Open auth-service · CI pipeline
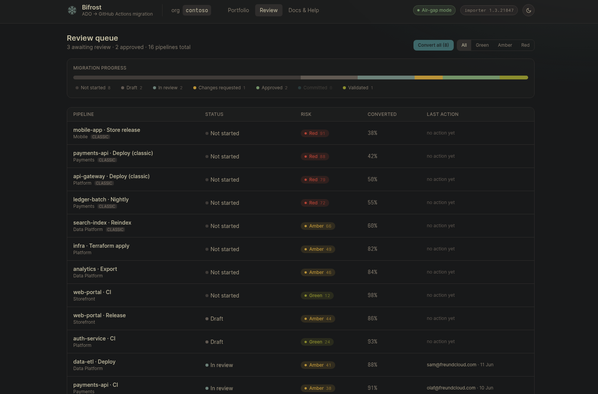The image size is (598, 394). coord(94,339)
